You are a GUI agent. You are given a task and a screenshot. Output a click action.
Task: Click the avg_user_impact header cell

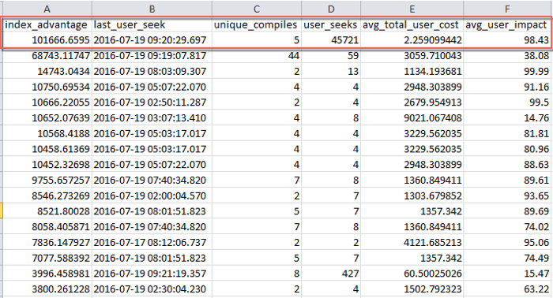pos(507,24)
